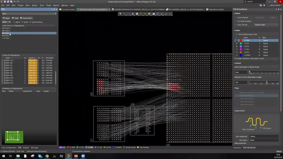Select the snap crosshair tool in active bar

coord(124,14)
